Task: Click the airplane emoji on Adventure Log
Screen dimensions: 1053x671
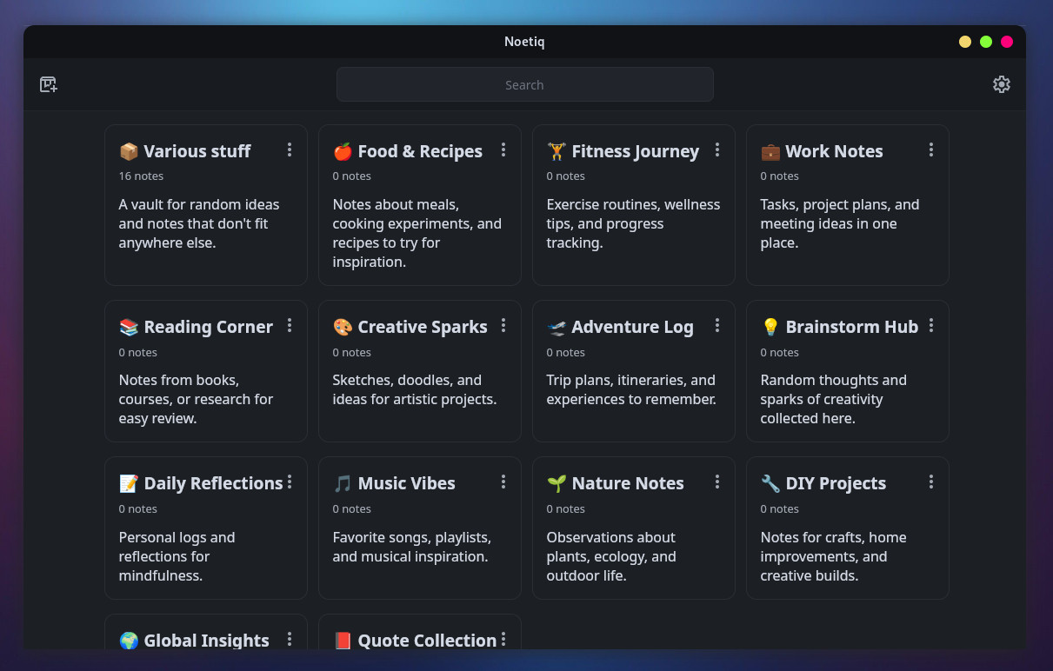Action: [x=556, y=328]
